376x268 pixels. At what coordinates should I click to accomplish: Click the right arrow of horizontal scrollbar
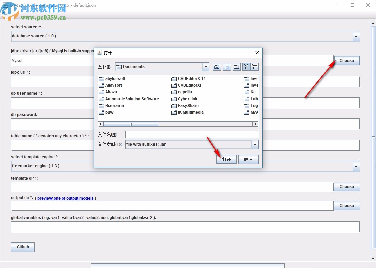click(255, 124)
